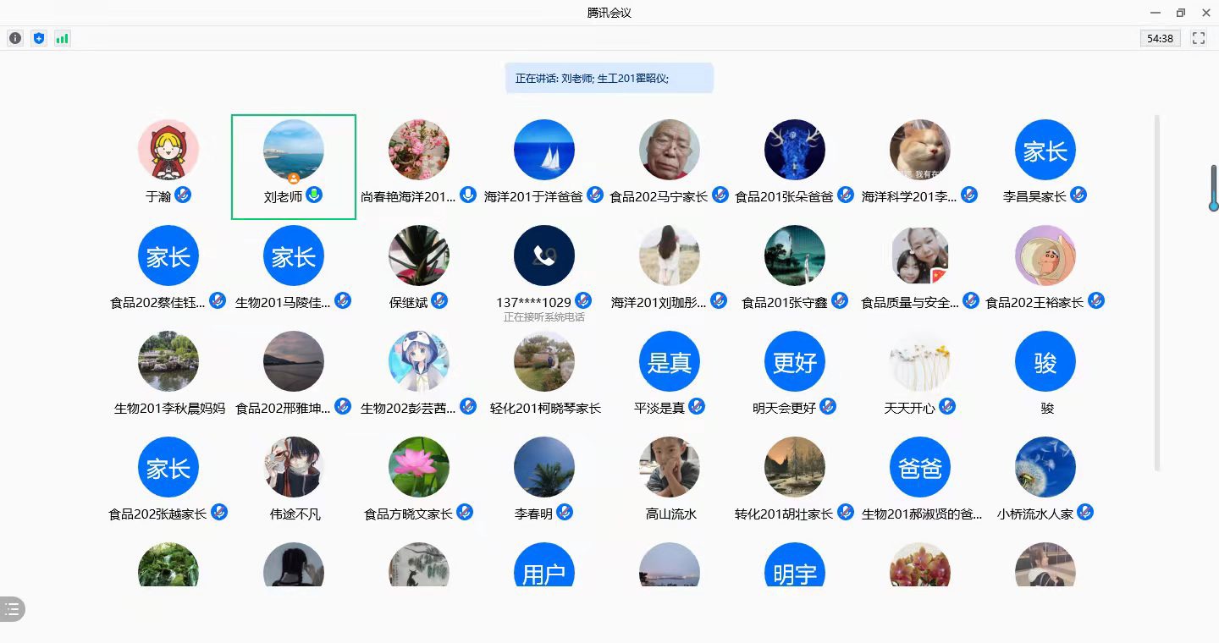Click the 高山流水 participant avatar
Image resolution: width=1219 pixels, height=643 pixels.
click(x=669, y=467)
